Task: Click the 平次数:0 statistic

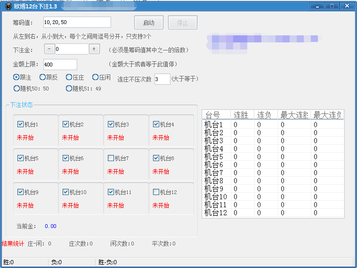Action: pyautogui.click(x=164, y=244)
